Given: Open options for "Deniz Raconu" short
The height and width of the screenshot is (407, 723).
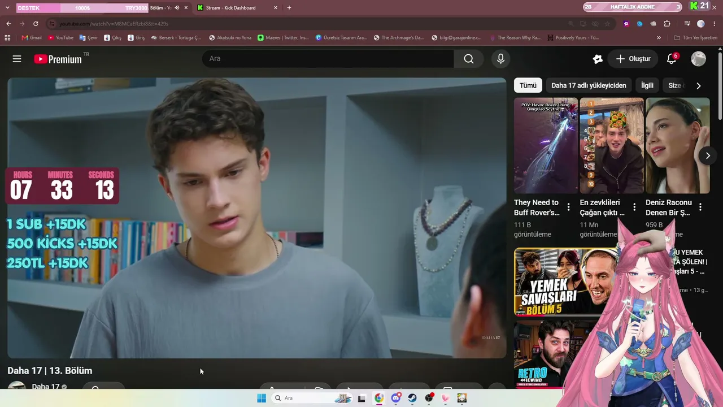Looking at the screenshot, I should [700, 207].
